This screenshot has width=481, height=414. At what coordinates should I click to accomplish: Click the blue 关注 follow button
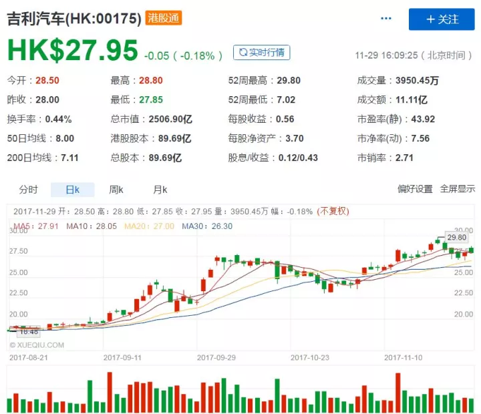pyautogui.click(x=442, y=19)
